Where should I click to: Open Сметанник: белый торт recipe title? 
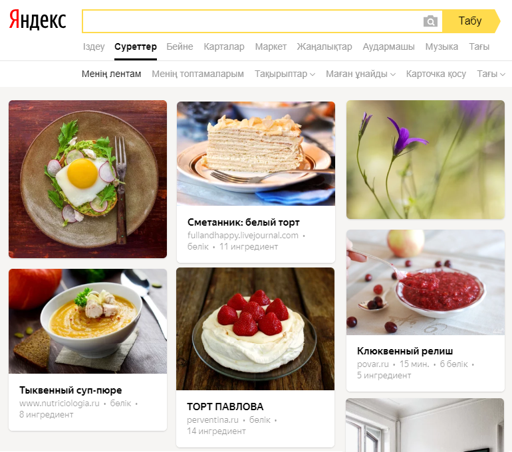tap(243, 222)
